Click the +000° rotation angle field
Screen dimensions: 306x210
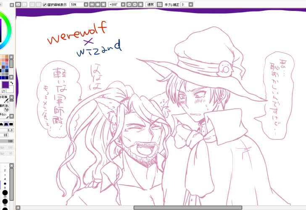(x=115, y=5)
